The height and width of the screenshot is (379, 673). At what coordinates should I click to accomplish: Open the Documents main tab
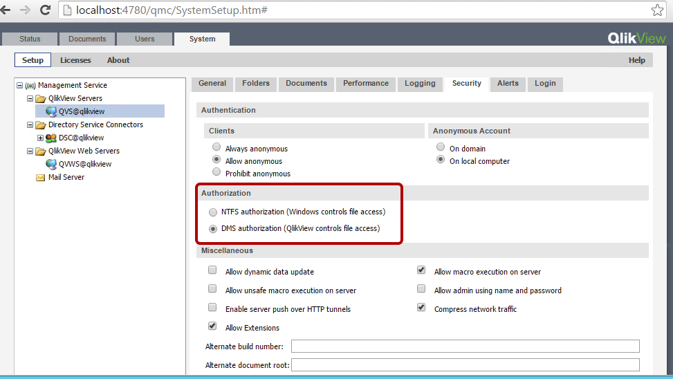point(87,39)
